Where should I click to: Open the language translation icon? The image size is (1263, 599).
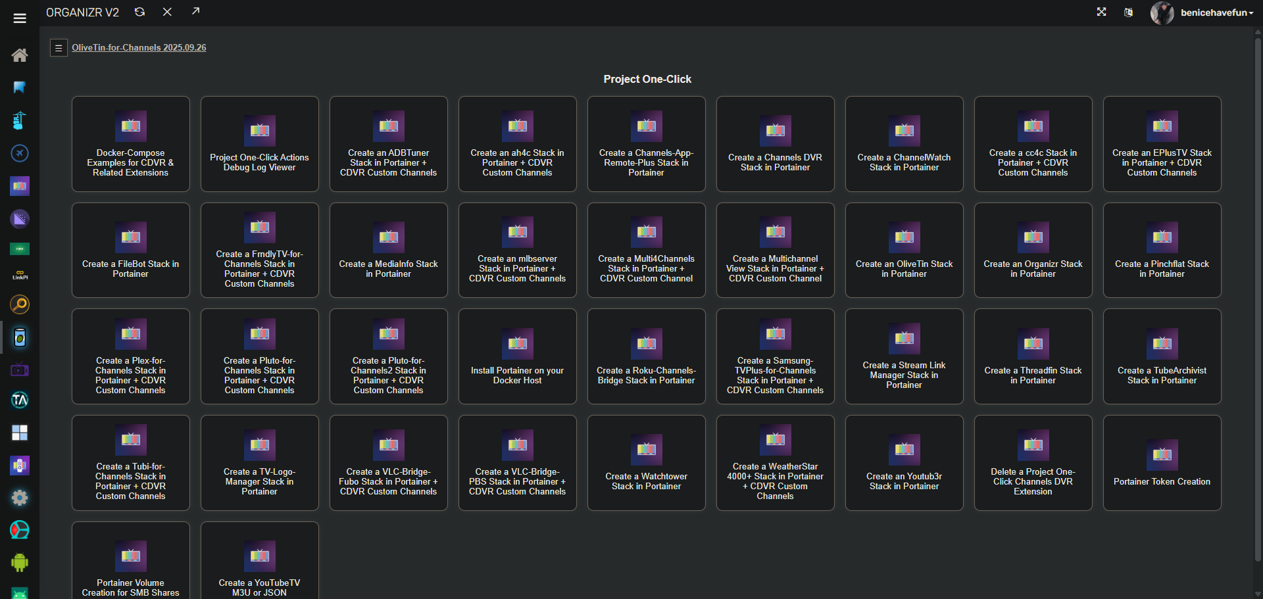(x=1128, y=12)
